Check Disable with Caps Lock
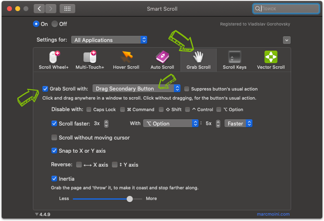This screenshot has height=221, width=324. pyautogui.click(x=89, y=109)
